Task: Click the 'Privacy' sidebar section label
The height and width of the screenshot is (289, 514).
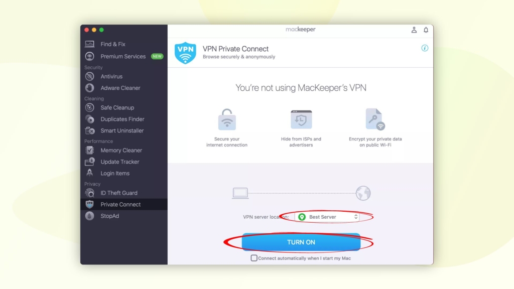Action: pyautogui.click(x=92, y=184)
